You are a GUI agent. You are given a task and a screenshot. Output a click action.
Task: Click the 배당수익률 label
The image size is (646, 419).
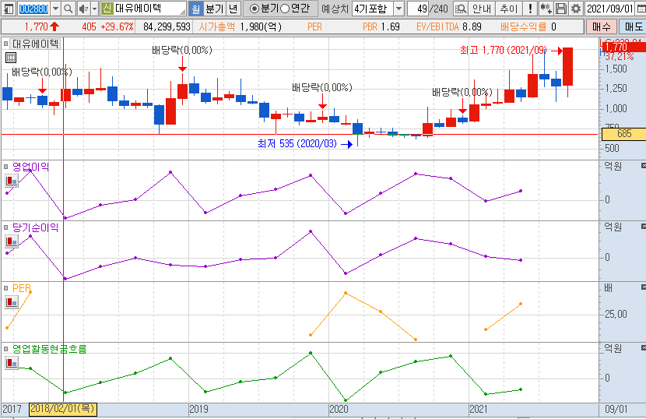524,26
